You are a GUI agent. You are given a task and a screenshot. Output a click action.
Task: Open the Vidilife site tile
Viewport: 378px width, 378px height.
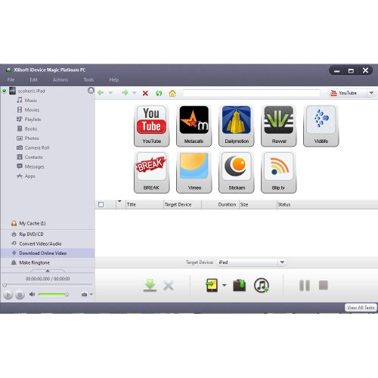click(x=321, y=125)
